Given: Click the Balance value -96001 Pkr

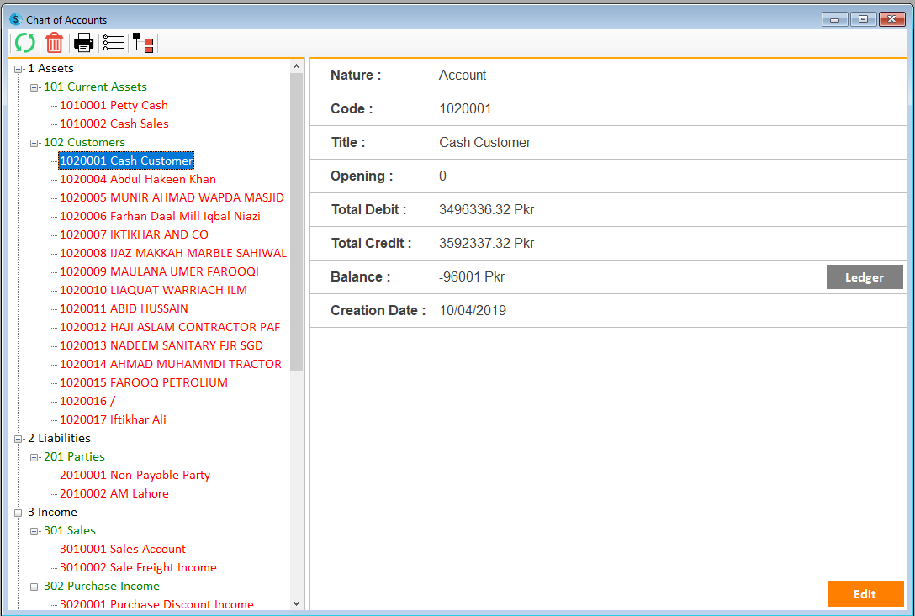Looking at the screenshot, I should [472, 276].
